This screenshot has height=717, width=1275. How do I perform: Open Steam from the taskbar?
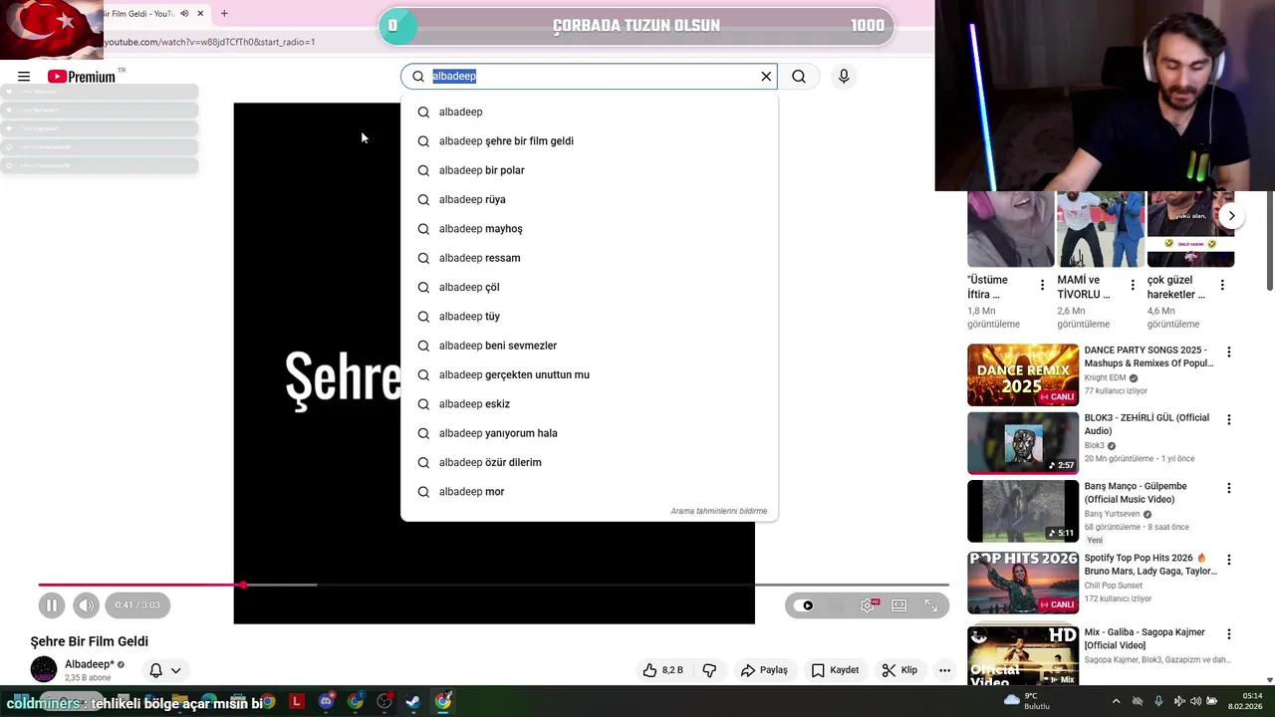[412, 702]
